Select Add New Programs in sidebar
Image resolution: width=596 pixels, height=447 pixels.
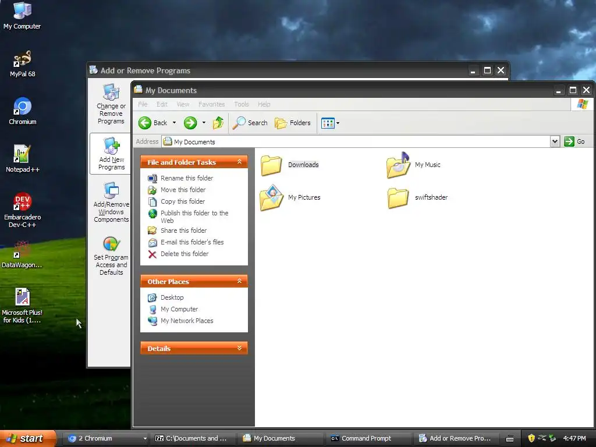point(111,154)
